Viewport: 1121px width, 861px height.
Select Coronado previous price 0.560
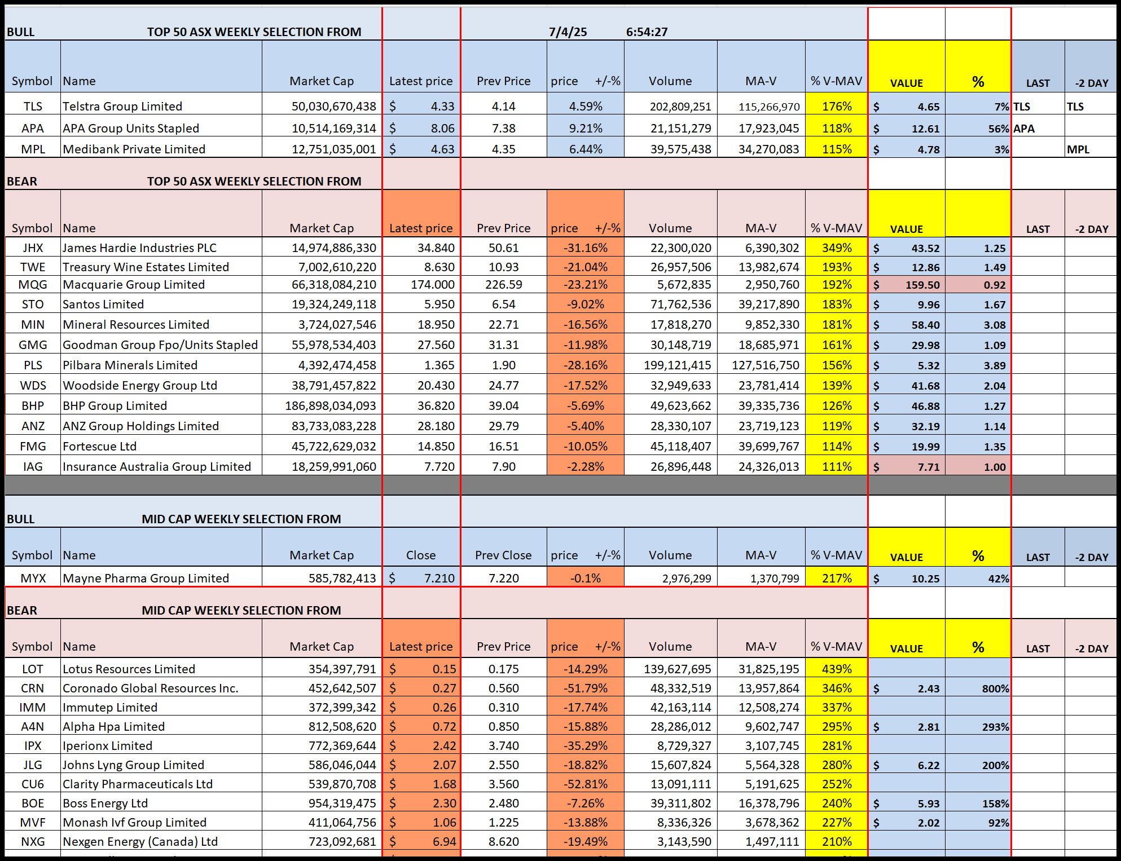pyautogui.click(x=503, y=688)
